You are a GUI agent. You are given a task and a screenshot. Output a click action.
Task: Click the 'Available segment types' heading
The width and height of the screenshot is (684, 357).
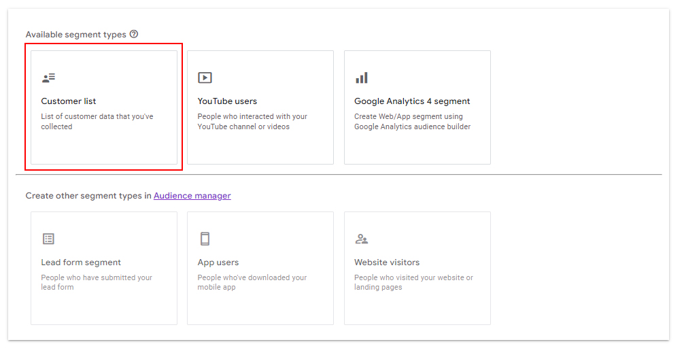pyautogui.click(x=76, y=35)
